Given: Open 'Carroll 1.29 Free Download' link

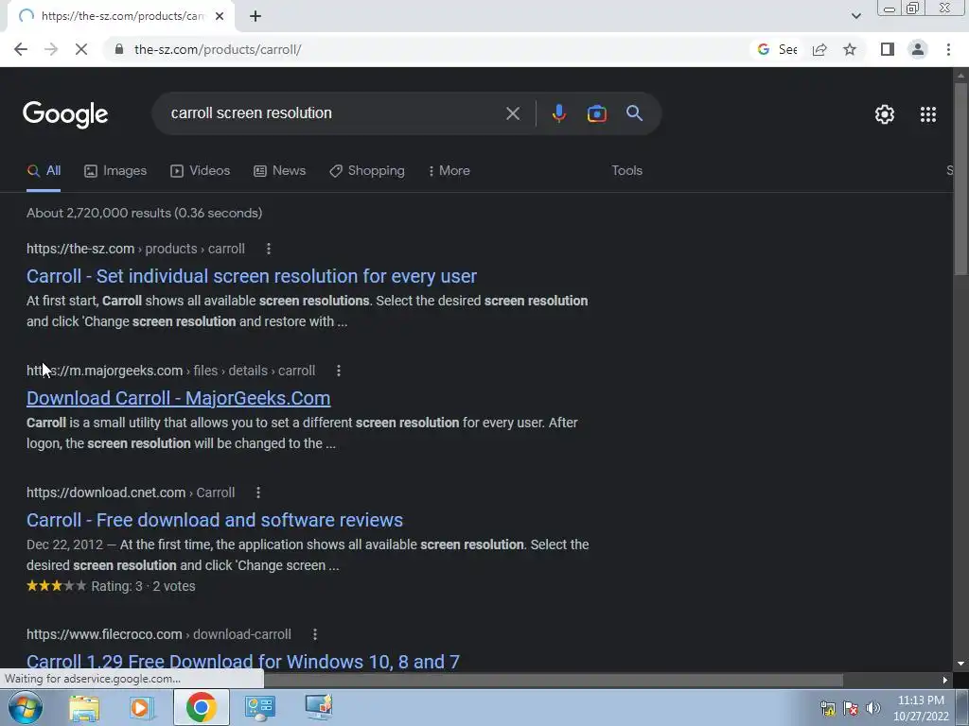Looking at the screenshot, I should click(243, 662).
